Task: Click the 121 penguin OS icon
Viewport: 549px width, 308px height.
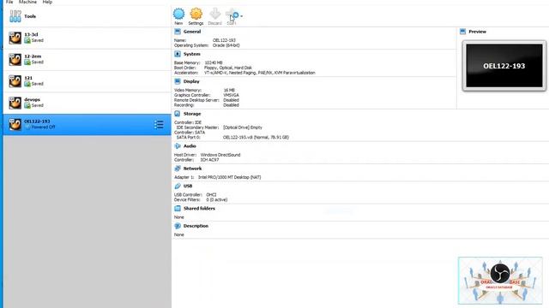Action: tap(15, 81)
